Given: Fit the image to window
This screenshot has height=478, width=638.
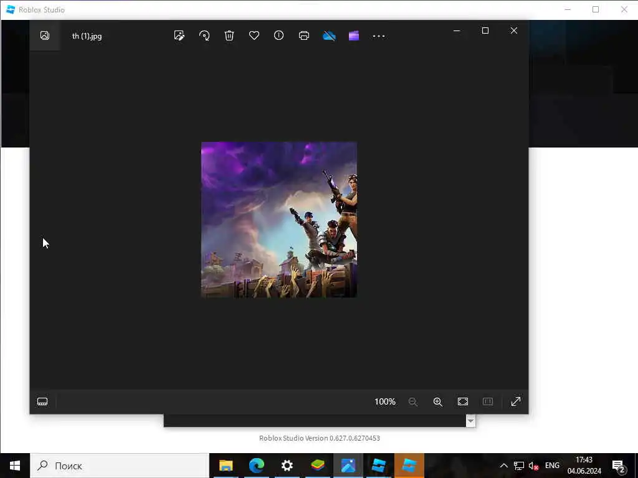Looking at the screenshot, I should [x=463, y=401].
